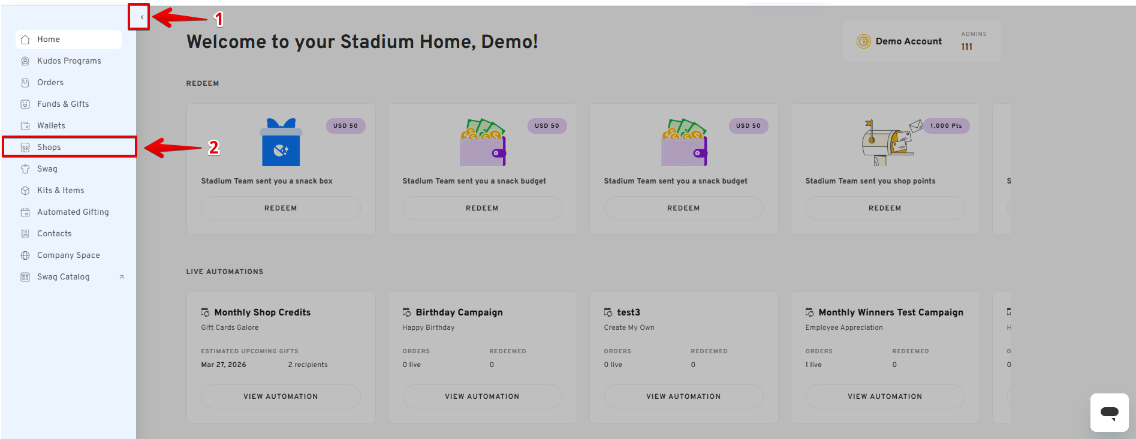Click the Funds & Gifts icon
Image resolution: width=1136 pixels, height=439 pixels.
25,104
